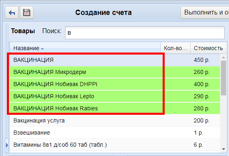Select Витамины 8в1 д/соб 60 таб item
Viewport: 229px width, 156px height.
[x=115, y=145]
